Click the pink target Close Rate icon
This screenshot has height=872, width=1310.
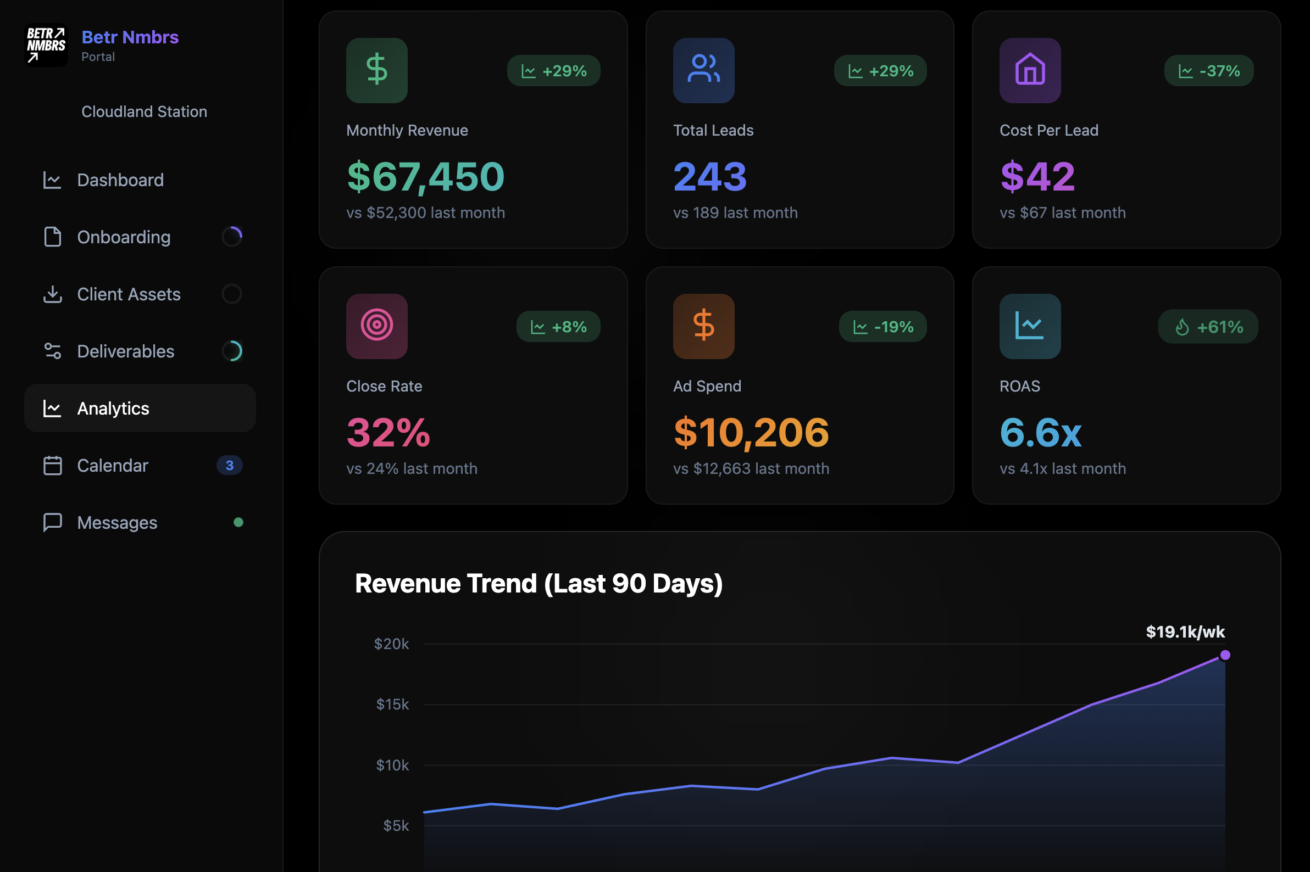point(377,326)
